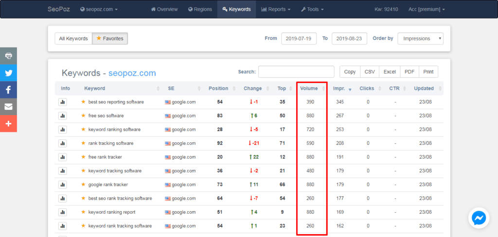The image size is (498, 237).
Task: Sort table by Keyword column
Action: point(122,88)
